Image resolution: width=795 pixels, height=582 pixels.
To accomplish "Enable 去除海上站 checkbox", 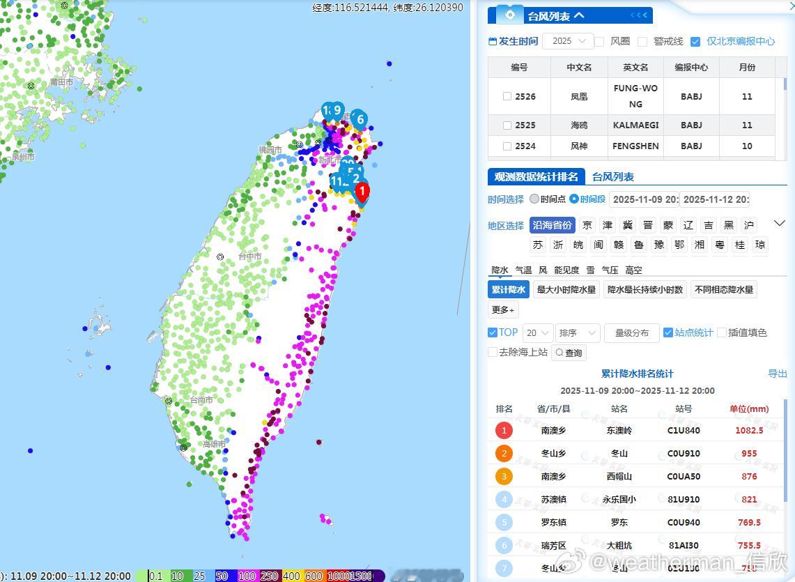I will (493, 351).
